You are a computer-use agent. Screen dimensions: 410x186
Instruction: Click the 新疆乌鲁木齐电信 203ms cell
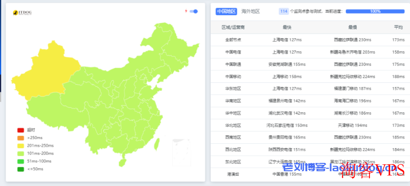pyautogui.click(x=352, y=52)
